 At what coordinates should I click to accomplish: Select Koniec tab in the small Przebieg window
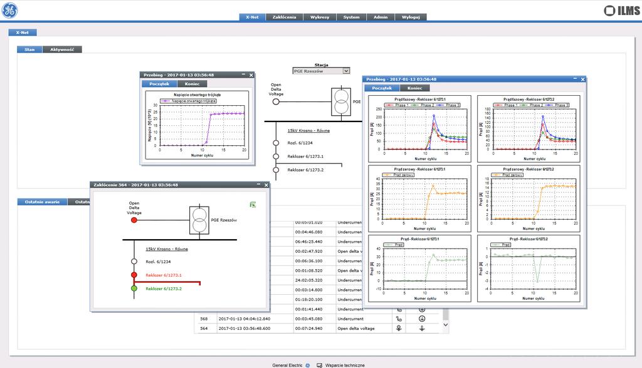pyautogui.click(x=192, y=84)
